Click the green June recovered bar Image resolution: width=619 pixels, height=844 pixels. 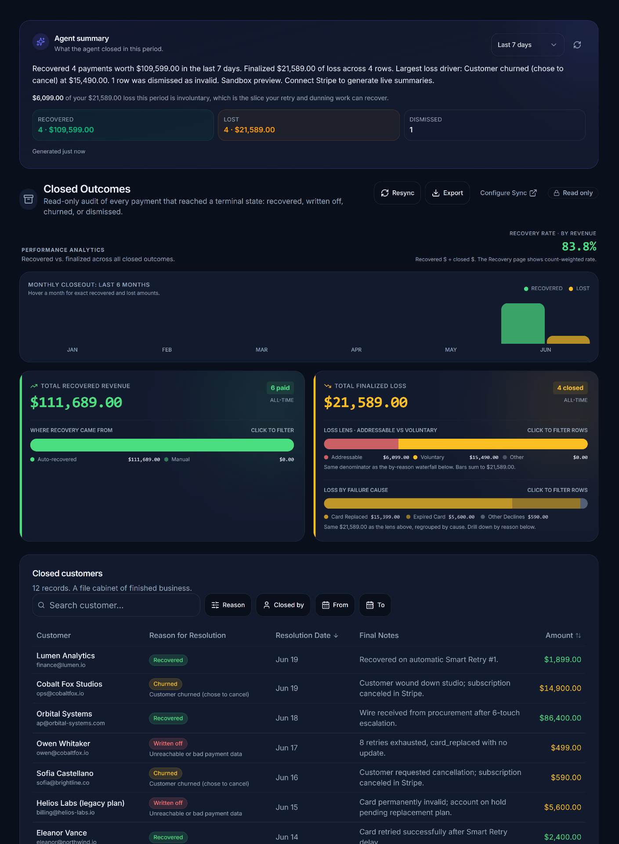click(523, 324)
